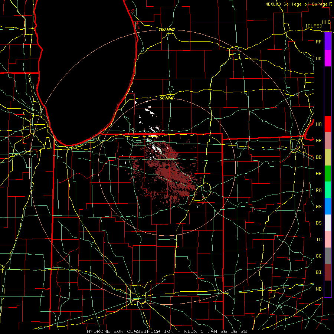Click the 'BI' legend label
The image size is (334, 334).
click(318, 272)
